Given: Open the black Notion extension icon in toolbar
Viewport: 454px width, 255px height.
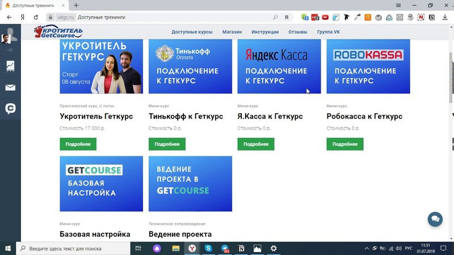Looking at the screenshot, I should coord(432,18).
